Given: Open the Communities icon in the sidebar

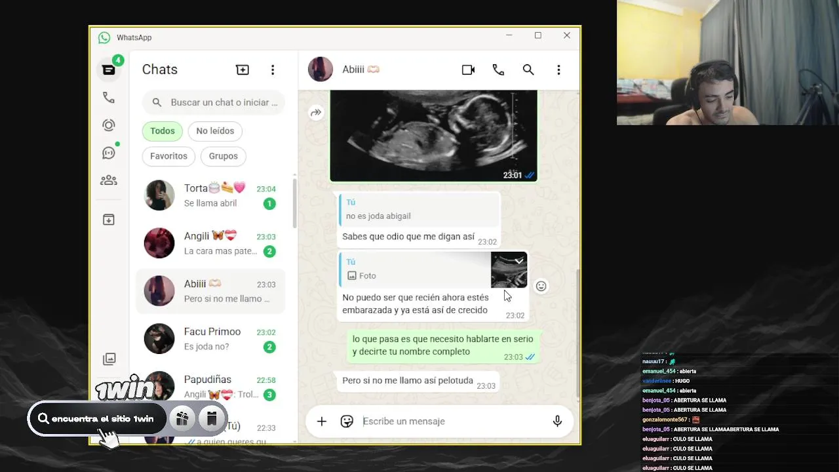Looking at the screenshot, I should (109, 180).
